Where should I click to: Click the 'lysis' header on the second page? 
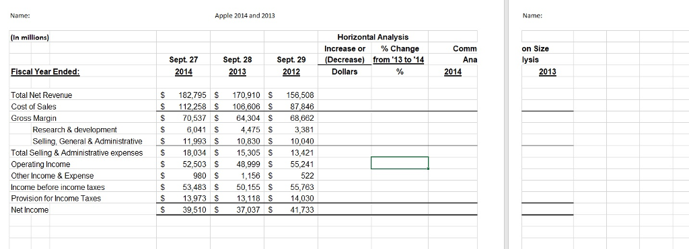530,60
